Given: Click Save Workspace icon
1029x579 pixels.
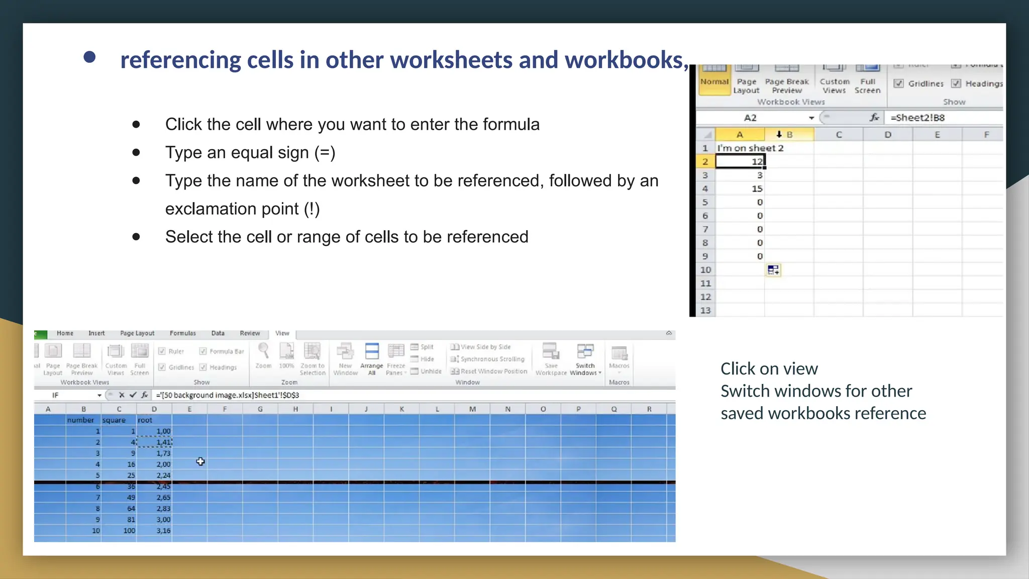Looking at the screenshot, I should (551, 352).
